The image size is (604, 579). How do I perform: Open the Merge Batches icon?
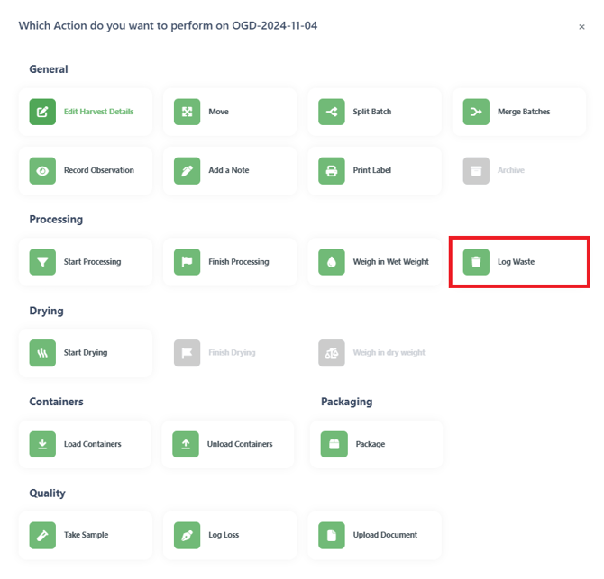[x=476, y=112]
